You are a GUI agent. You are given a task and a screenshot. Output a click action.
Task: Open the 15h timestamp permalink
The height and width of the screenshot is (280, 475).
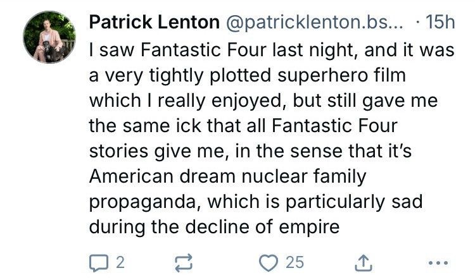440,22
